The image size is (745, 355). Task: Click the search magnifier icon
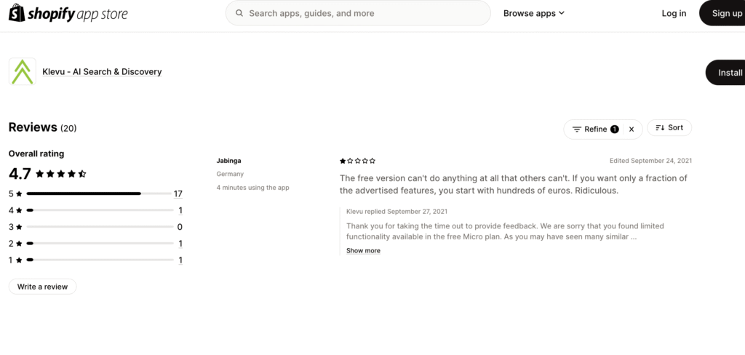[x=238, y=13]
